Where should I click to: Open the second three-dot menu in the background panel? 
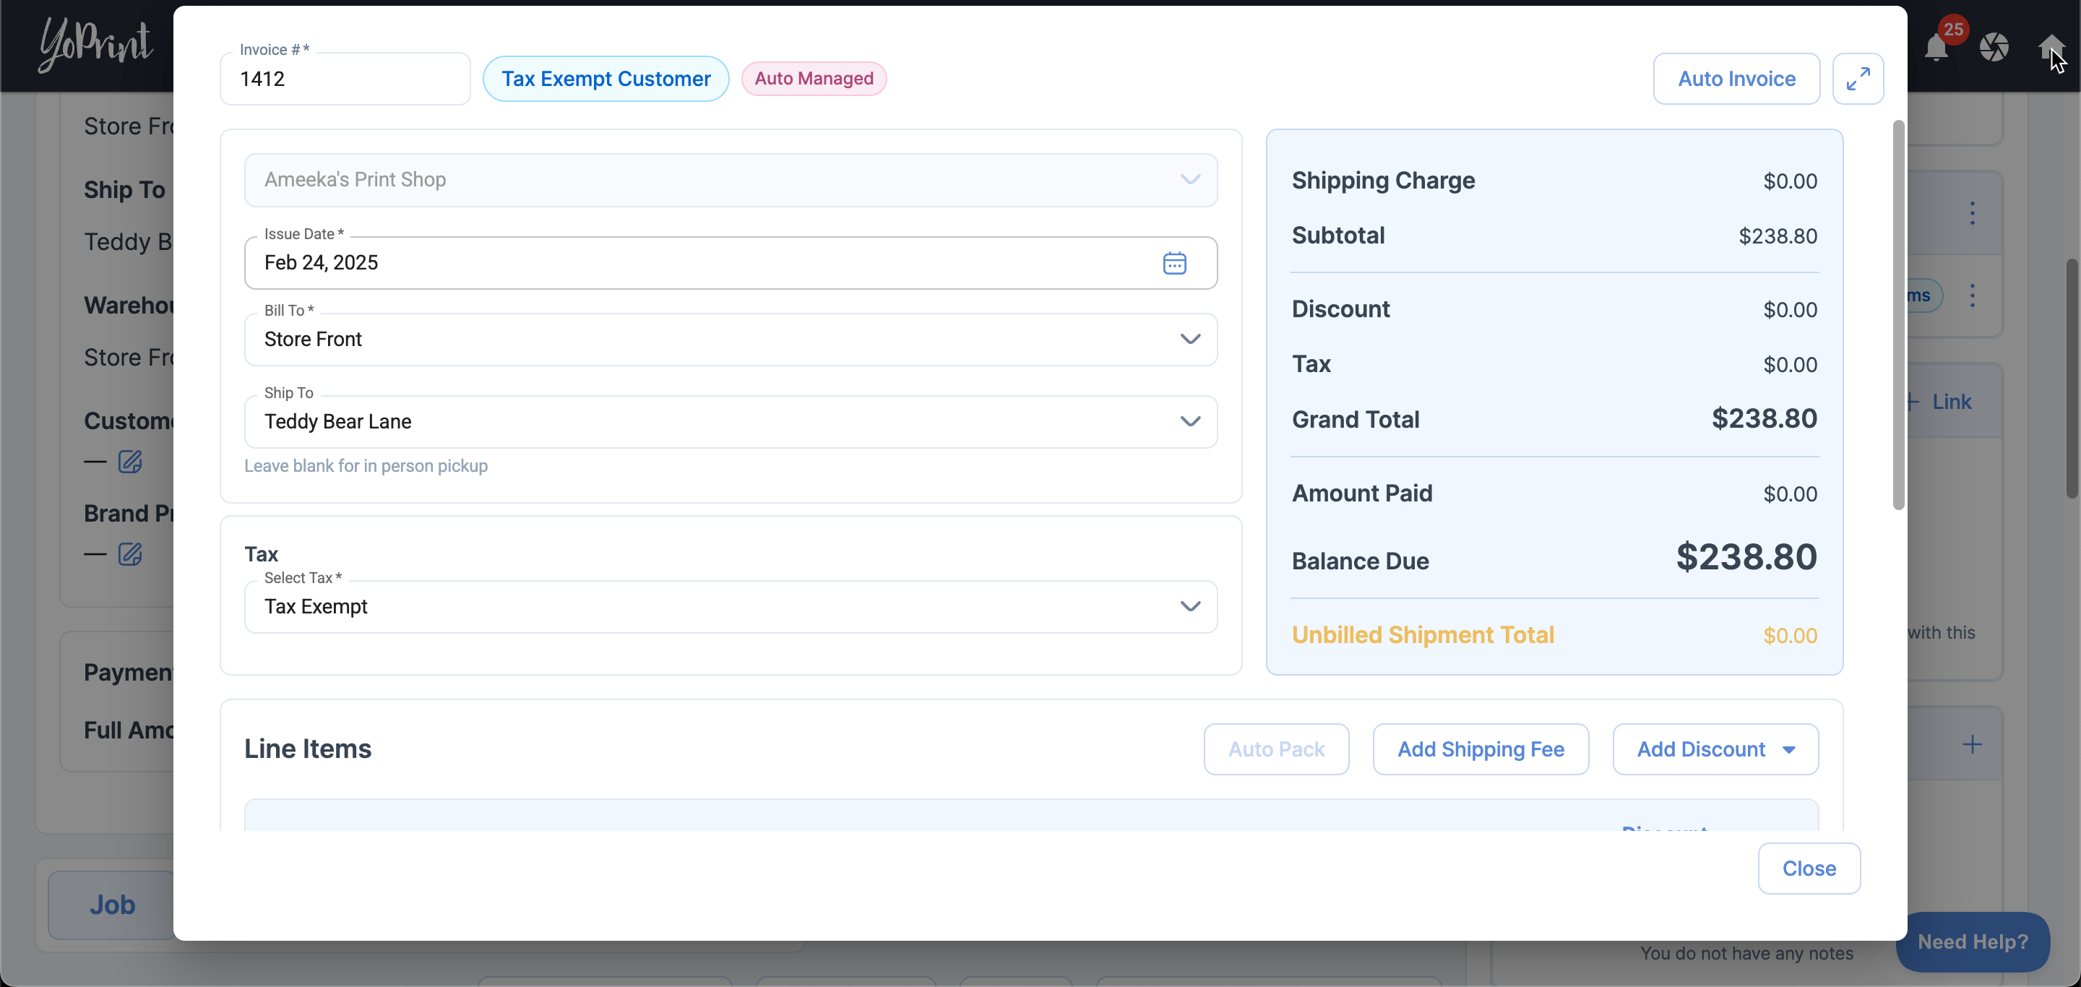pos(1972,296)
